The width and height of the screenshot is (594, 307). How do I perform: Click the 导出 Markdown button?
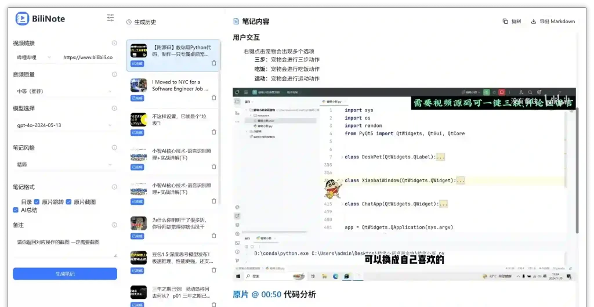[x=553, y=21]
